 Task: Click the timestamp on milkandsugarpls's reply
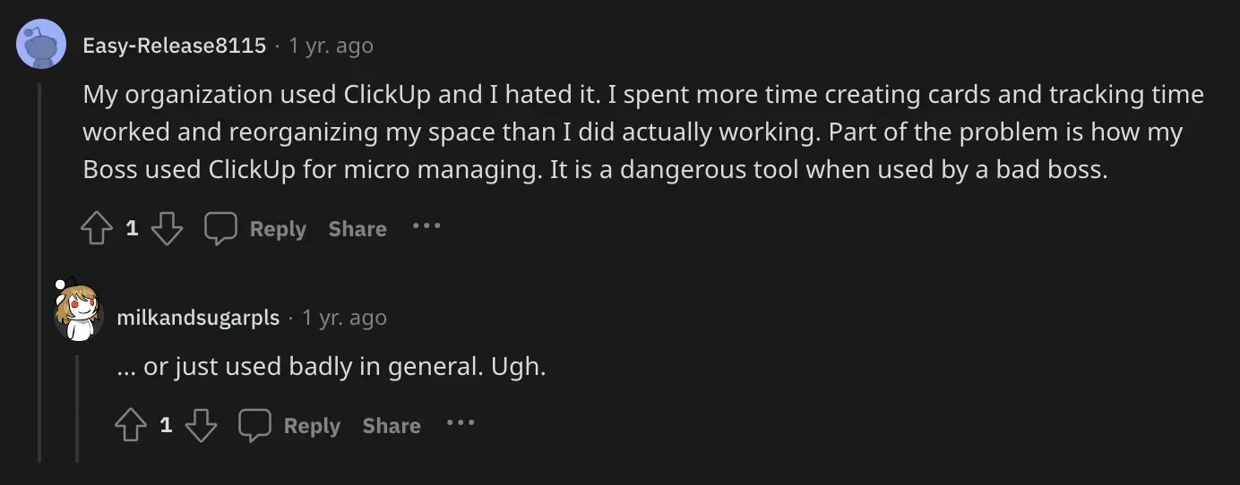pos(344,318)
